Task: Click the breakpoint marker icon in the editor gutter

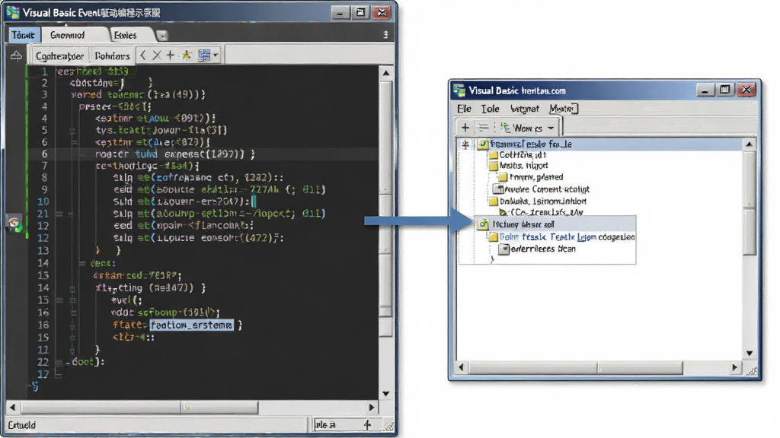Action: pos(15,224)
